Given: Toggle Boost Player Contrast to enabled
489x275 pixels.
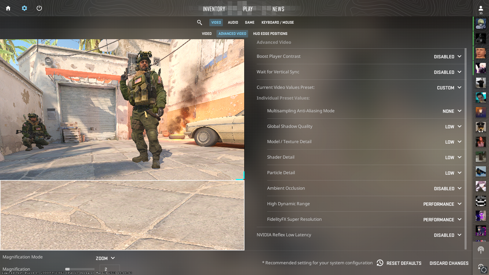Looking at the screenshot, I should coord(448,57).
